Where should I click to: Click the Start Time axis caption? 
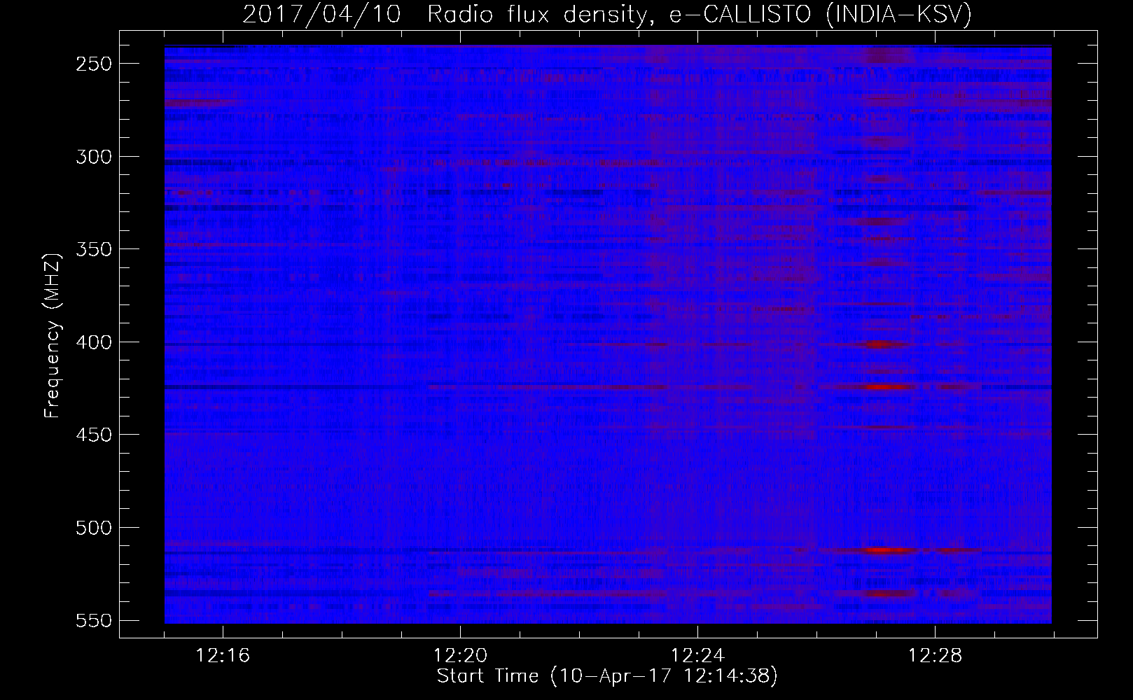click(x=607, y=676)
